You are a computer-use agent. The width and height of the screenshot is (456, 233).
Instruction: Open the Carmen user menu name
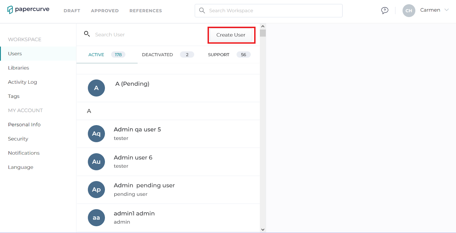click(430, 10)
